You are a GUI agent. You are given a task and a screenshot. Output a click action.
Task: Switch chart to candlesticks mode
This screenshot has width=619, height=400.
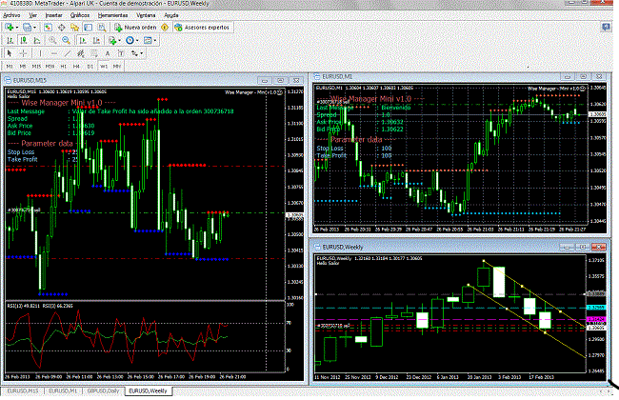click(24, 40)
